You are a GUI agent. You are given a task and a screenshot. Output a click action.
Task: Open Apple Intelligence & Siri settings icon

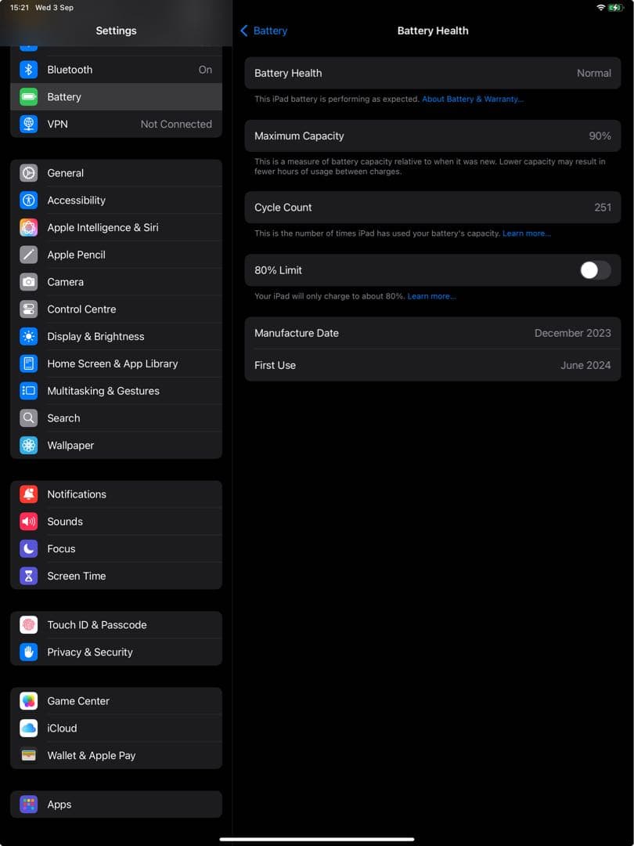coord(29,227)
